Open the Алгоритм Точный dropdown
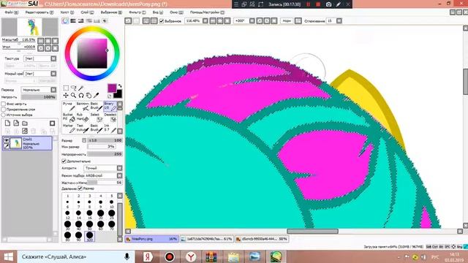 click(x=120, y=168)
